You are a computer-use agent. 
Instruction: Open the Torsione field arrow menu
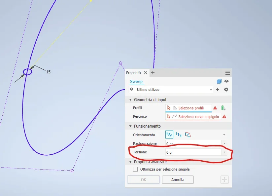(224, 152)
